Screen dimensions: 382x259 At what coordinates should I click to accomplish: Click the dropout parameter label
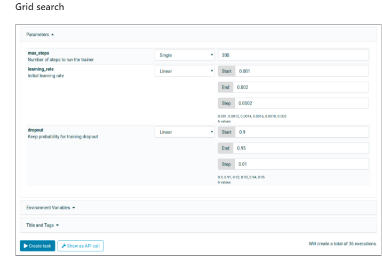coord(36,130)
